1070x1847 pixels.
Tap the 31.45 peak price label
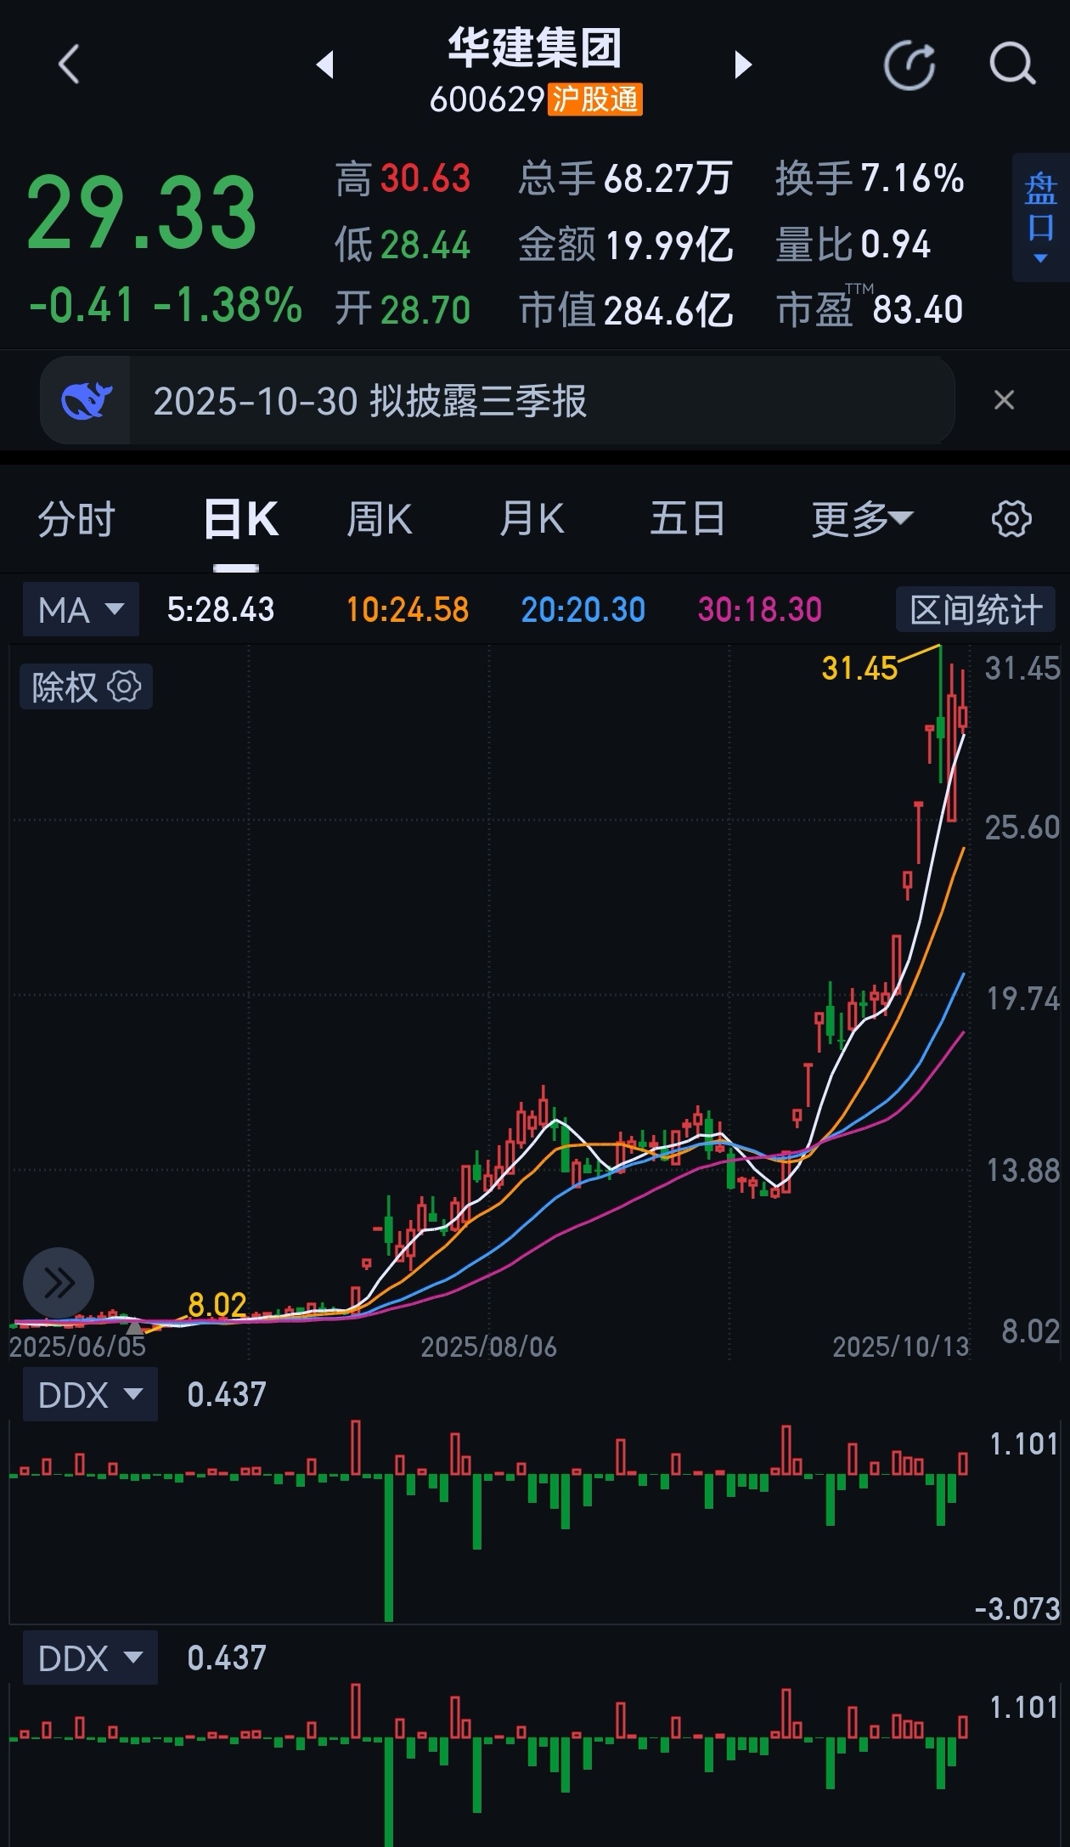coord(859,669)
